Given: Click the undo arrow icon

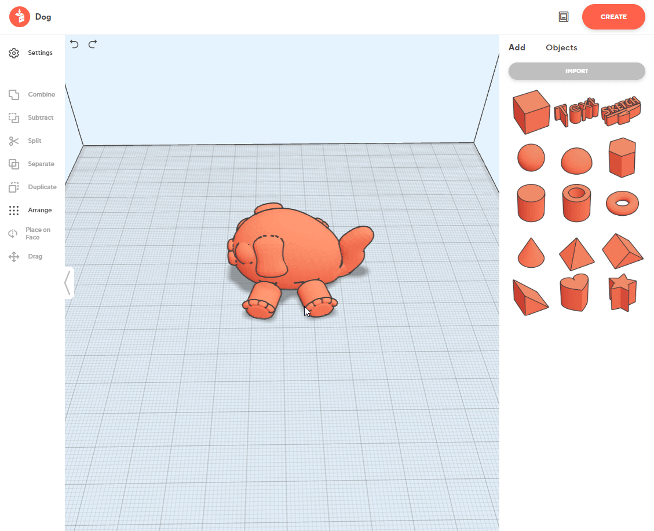Looking at the screenshot, I should point(74,44).
